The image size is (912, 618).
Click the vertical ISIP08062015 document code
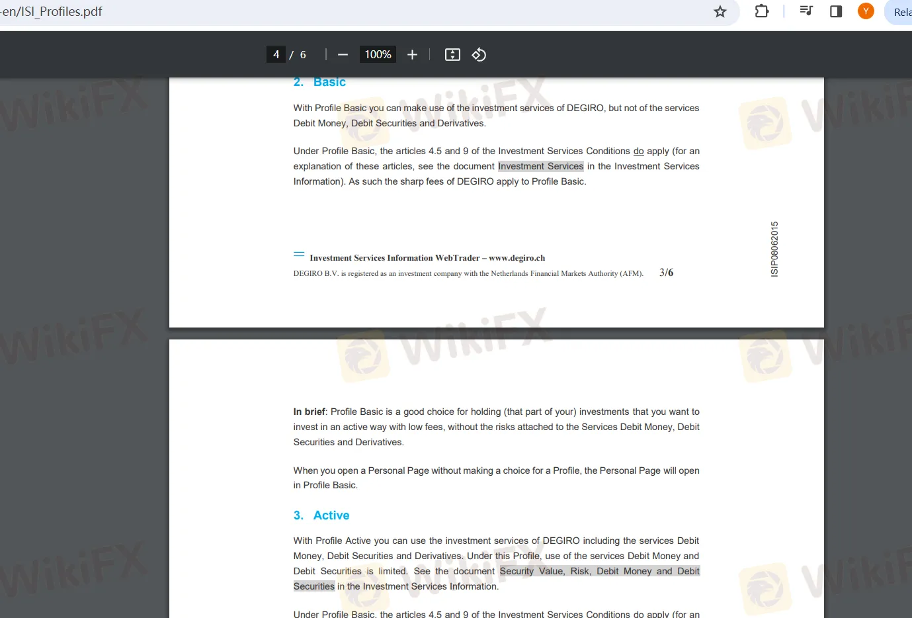[x=774, y=249]
